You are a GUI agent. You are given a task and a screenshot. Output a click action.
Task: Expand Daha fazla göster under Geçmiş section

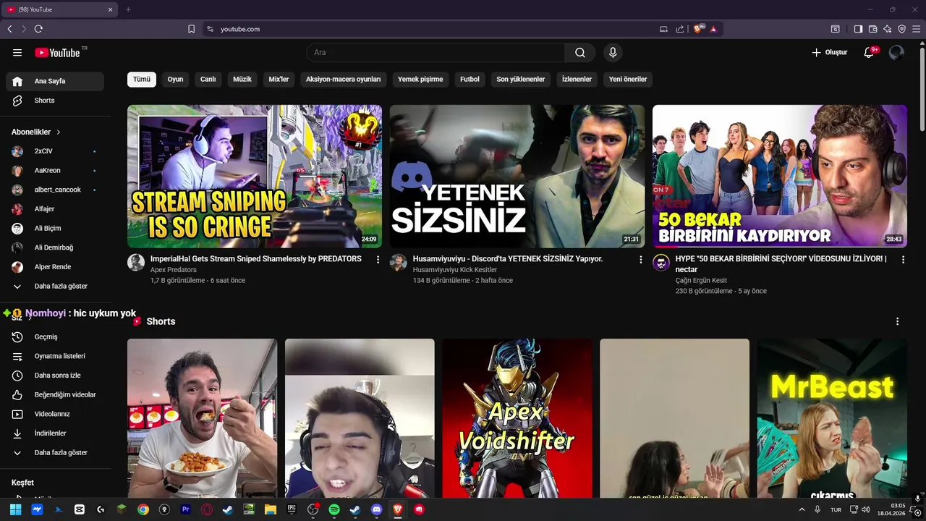55,452
